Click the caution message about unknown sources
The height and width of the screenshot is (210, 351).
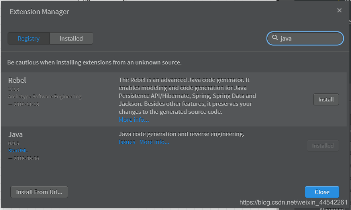[94, 62]
